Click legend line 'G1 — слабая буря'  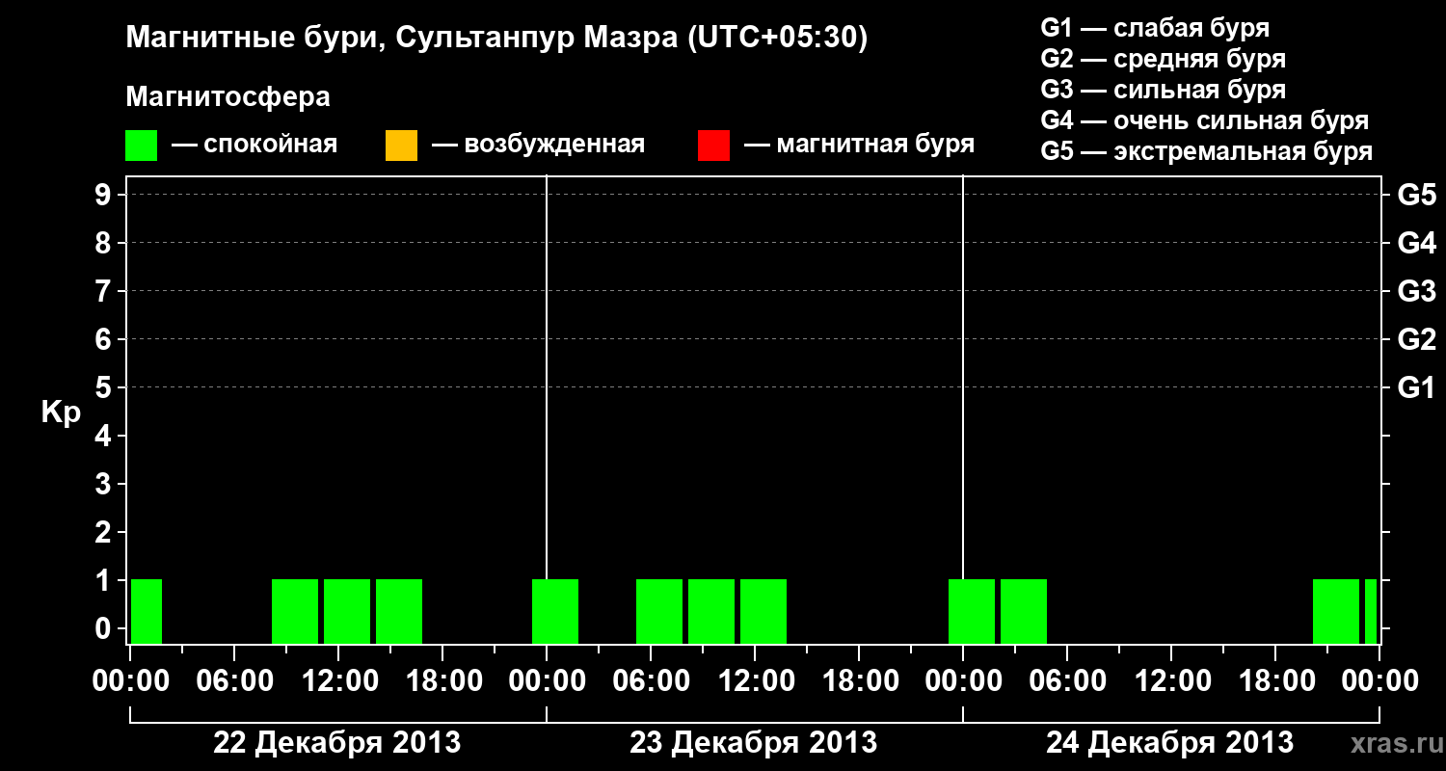click(1155, 28)
